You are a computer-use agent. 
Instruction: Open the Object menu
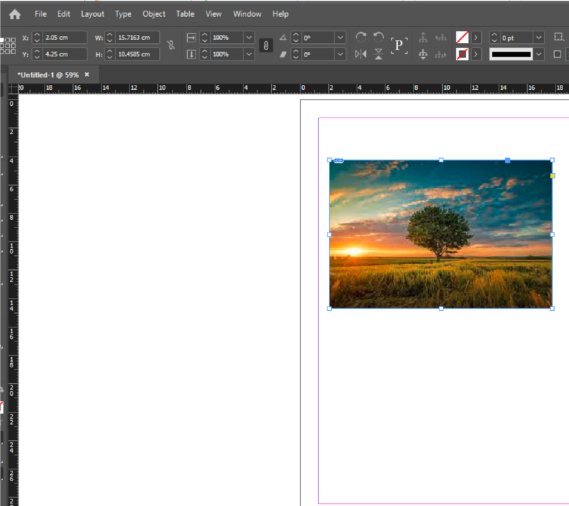point(154,14)
